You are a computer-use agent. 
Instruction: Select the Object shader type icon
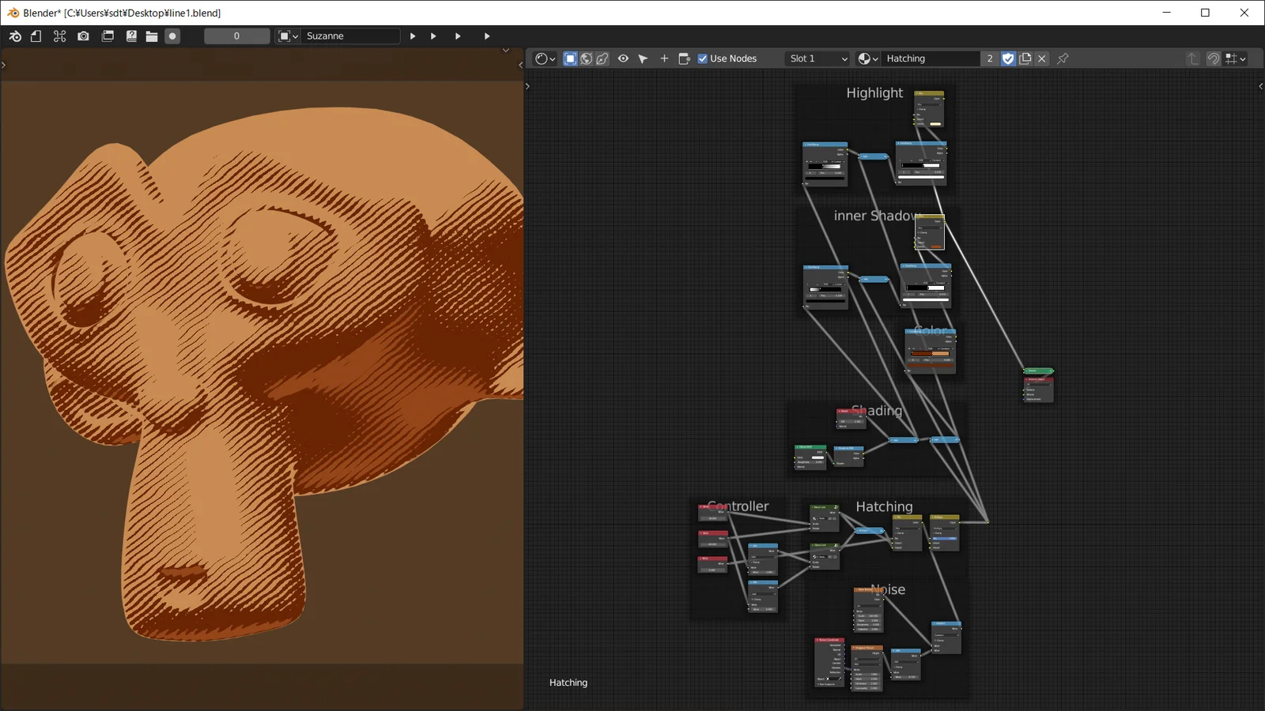570,58
